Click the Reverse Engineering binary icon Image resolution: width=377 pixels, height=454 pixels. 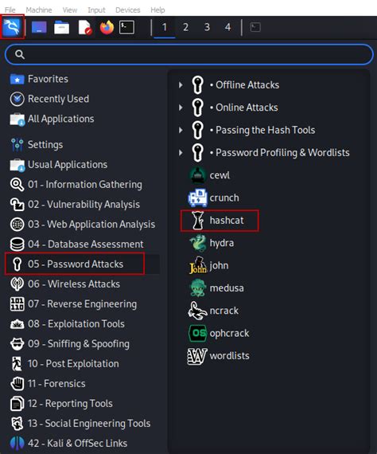coord(17,304)
